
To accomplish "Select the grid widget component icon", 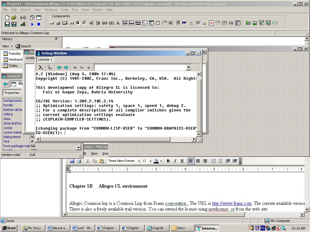I will coord(238,23).
